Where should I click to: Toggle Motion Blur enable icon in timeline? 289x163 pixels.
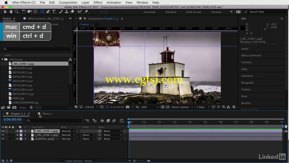[114, 121]
